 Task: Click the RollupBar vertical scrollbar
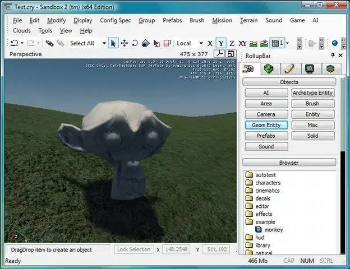pos(343,165)
